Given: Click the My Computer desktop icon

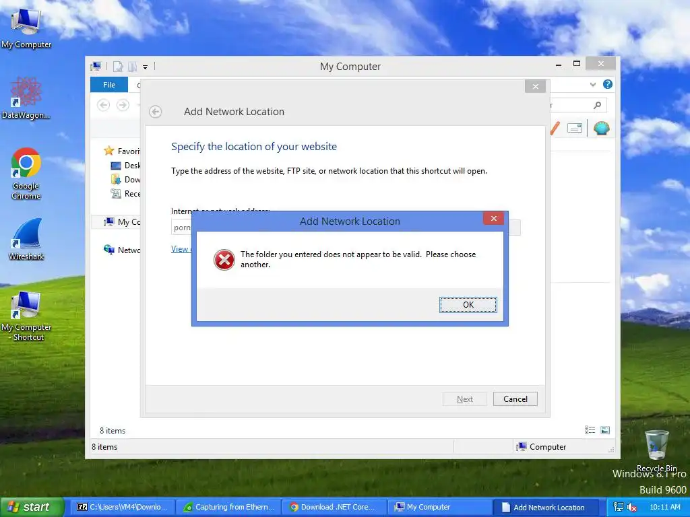Looking at the screenshot, I should point(26,27).
